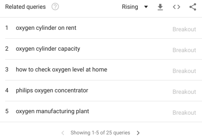This screenshot has width=202, height=140.
Task: Open the help icon beside Related queries
Action: [x=55, y=7]
